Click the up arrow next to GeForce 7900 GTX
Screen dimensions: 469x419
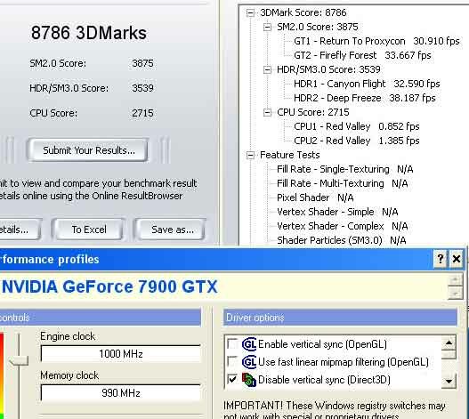point(456,280)
